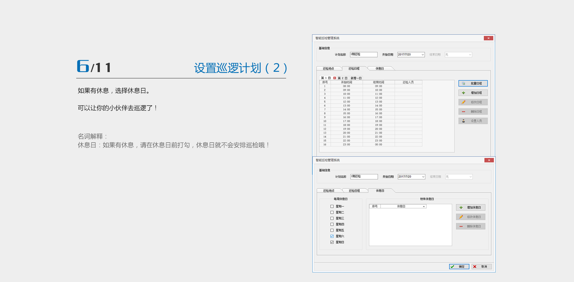Tick the 星期三 checkbox
This screenshot has height=282, width=574.
332,218
